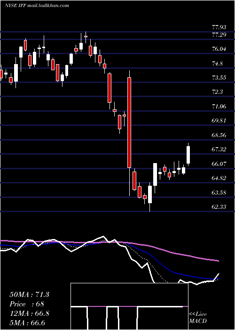Select the 71.06 price axis label
The image size is (235, 330).
coord(219,107)
